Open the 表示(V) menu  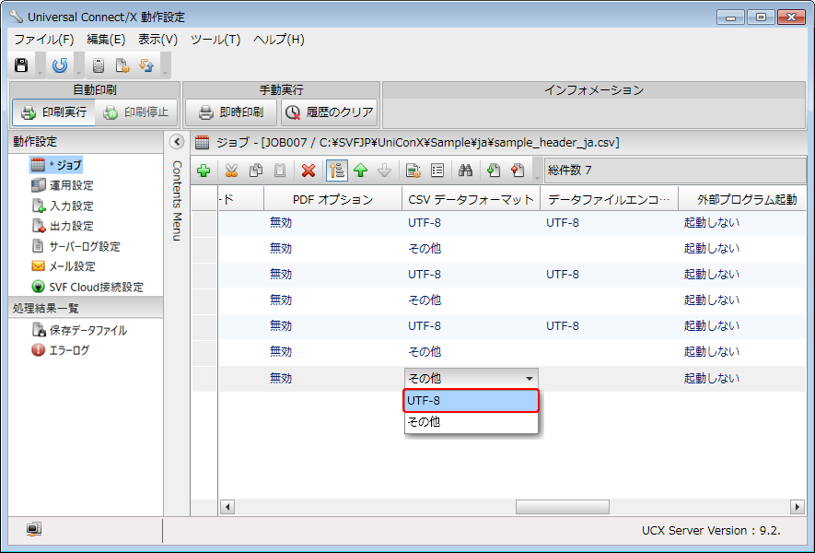click(x=158, y=40)
